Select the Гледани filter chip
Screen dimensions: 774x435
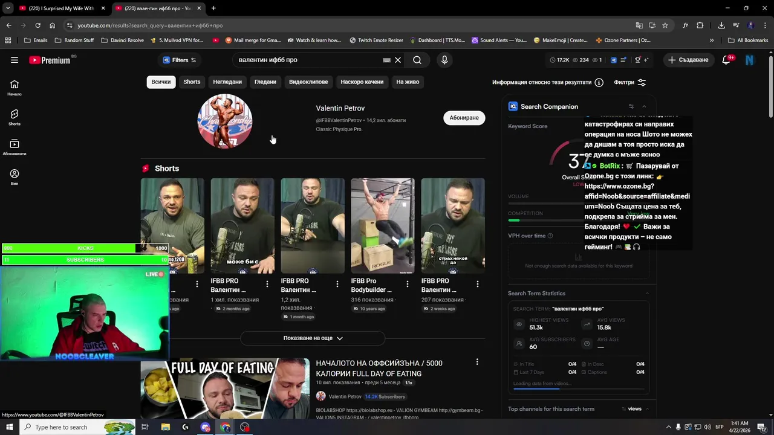click(x=265, y=82)
